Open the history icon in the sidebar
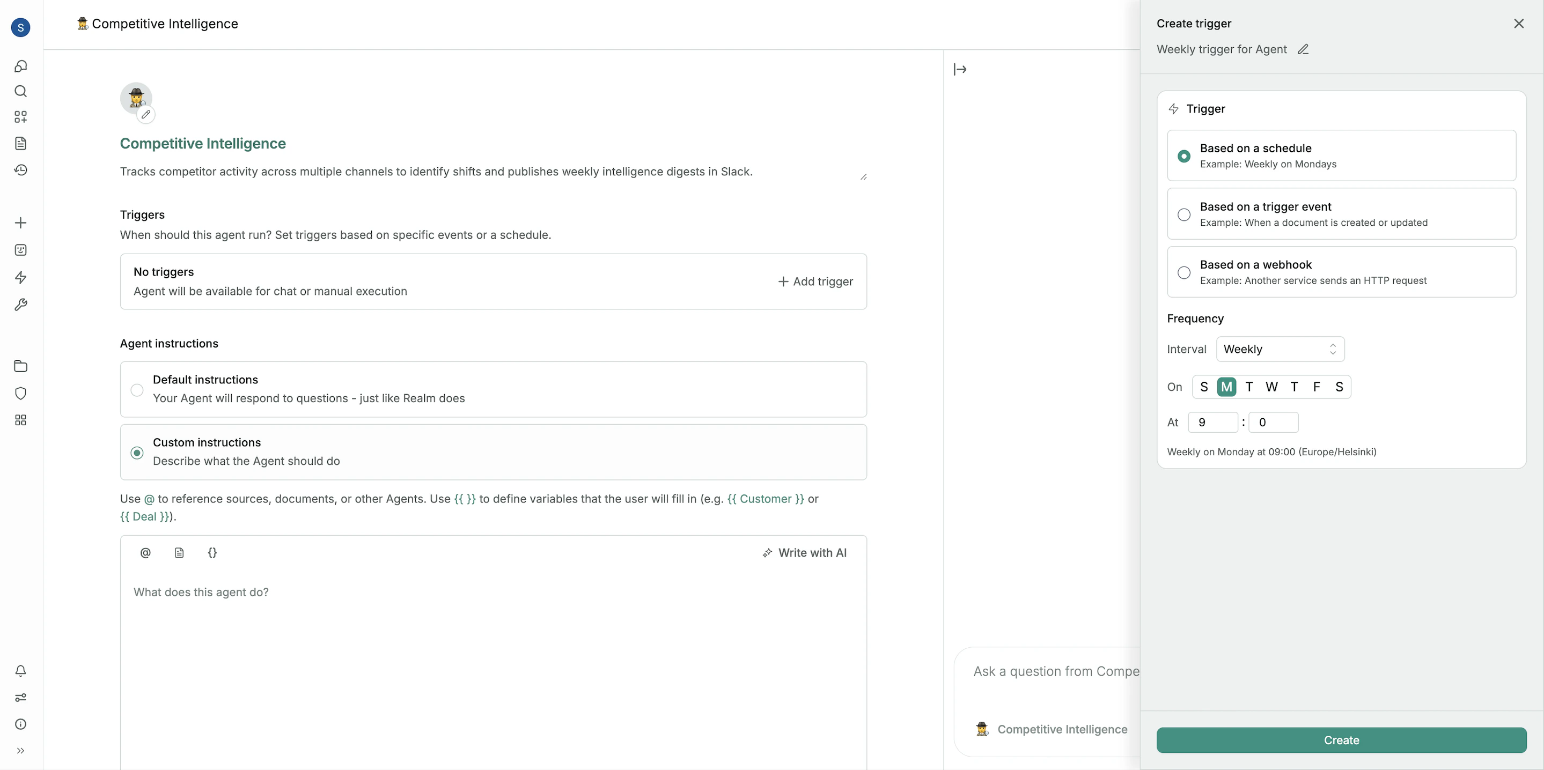Screen dimensions: 1544x770 pyautogui.click(x=21, y=170)
